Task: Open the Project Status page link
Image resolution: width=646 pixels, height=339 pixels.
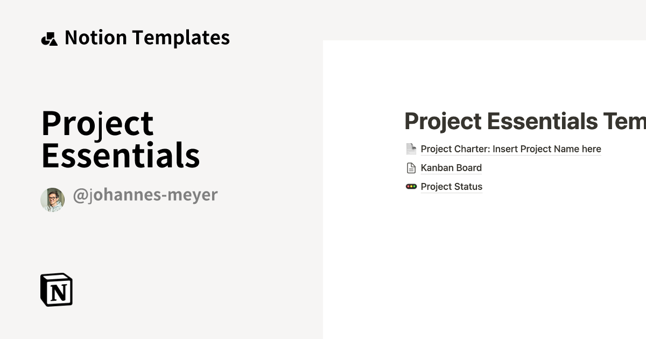Action: click(x=451, y=186)
